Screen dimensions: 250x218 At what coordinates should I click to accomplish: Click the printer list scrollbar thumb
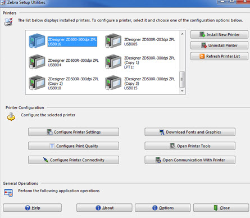(x=182, y=79)
